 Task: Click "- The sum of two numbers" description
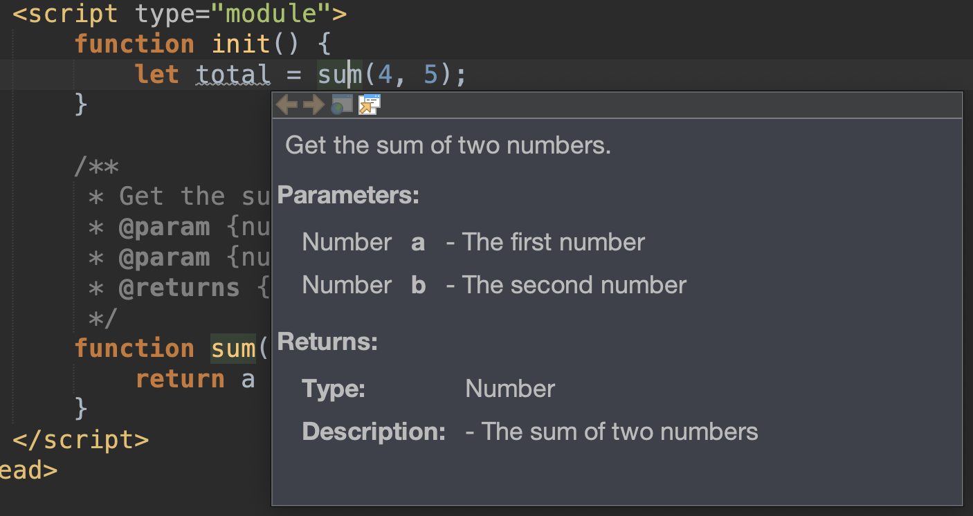(612, 432)
